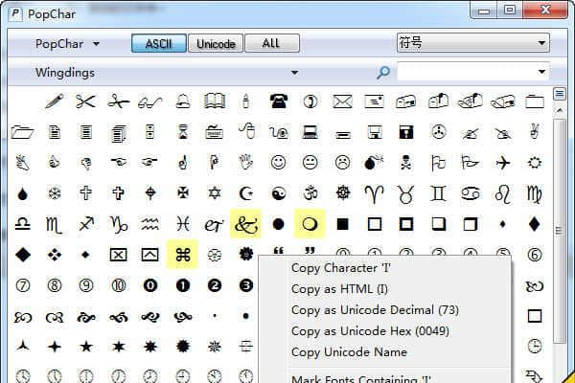
Task: Switch to ALL characters view
Action: (x=272, y=44)
